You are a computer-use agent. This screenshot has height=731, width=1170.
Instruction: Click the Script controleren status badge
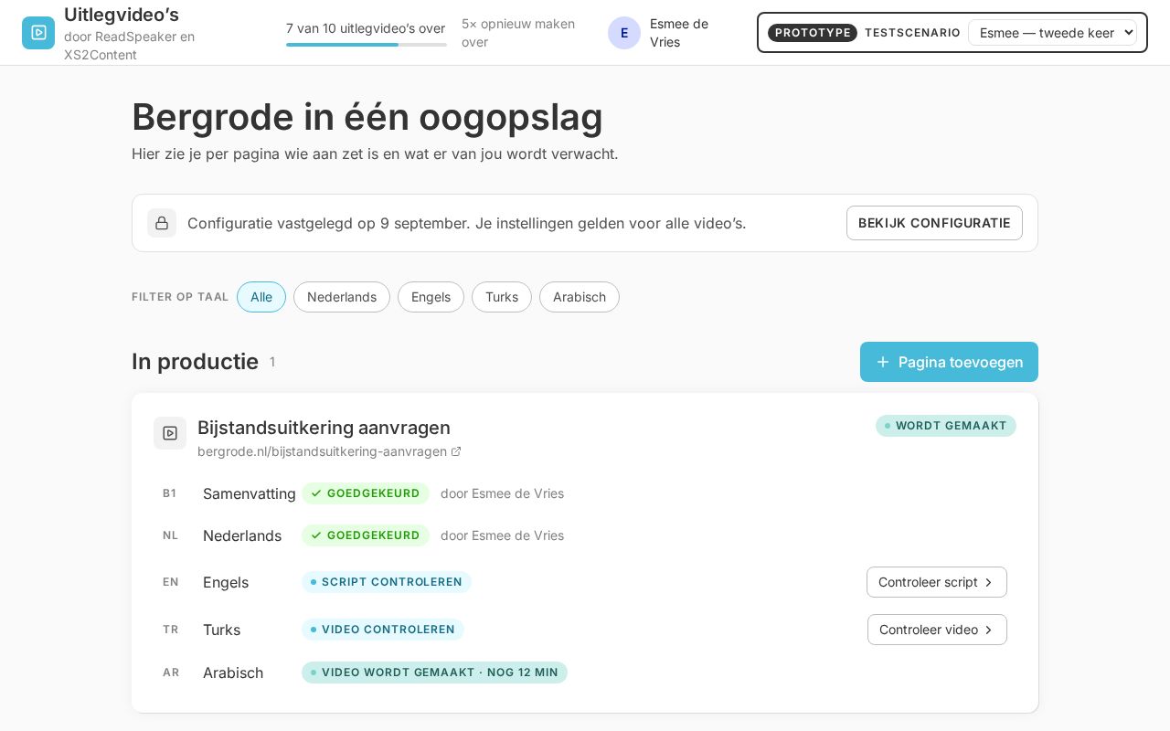(x=387, y=582)
